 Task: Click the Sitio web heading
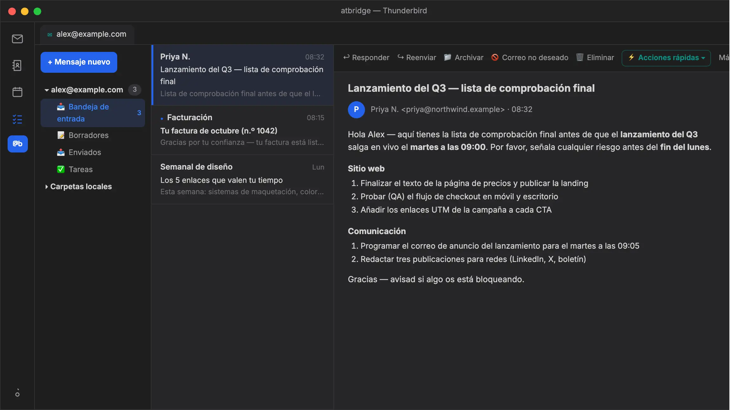366,169
